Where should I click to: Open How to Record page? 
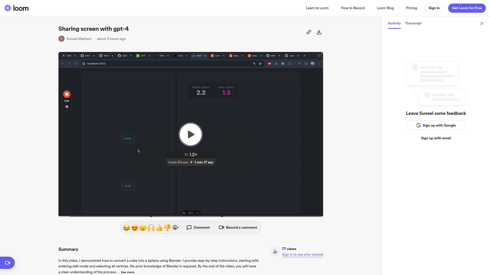click(x=353, y=8)
